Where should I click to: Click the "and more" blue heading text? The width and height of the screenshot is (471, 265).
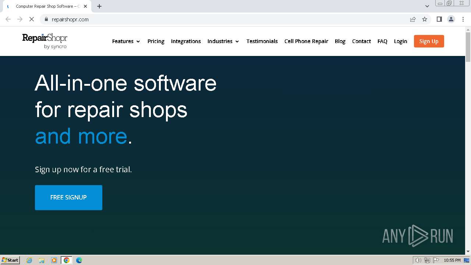click(81, 136)
